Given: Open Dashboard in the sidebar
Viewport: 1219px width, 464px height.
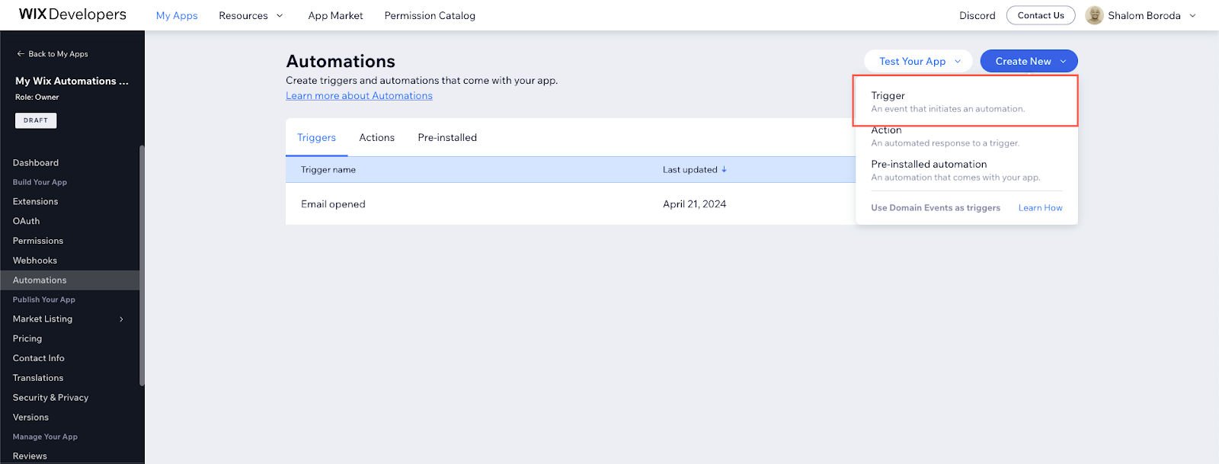Looking at the screenshot, I should coord(36,163).
